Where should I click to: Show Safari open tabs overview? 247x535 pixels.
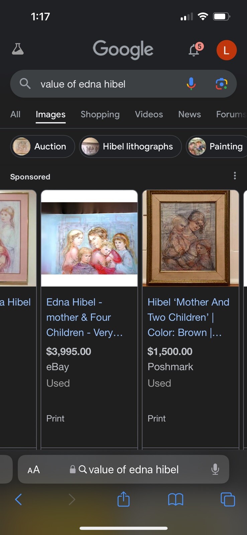(x=228, y=500)
